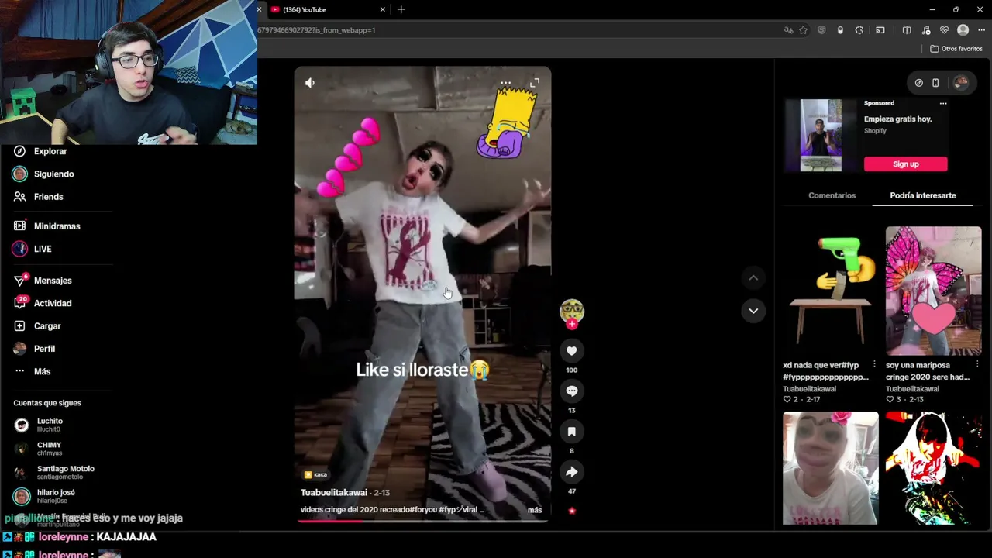
Task: Open the media control music note icon
Action: [x=926, y=30]
